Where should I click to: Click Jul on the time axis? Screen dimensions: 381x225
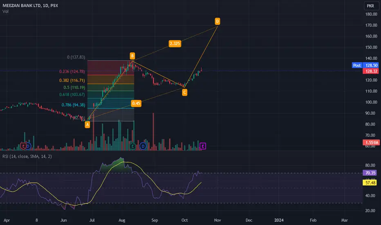(92, 220)
